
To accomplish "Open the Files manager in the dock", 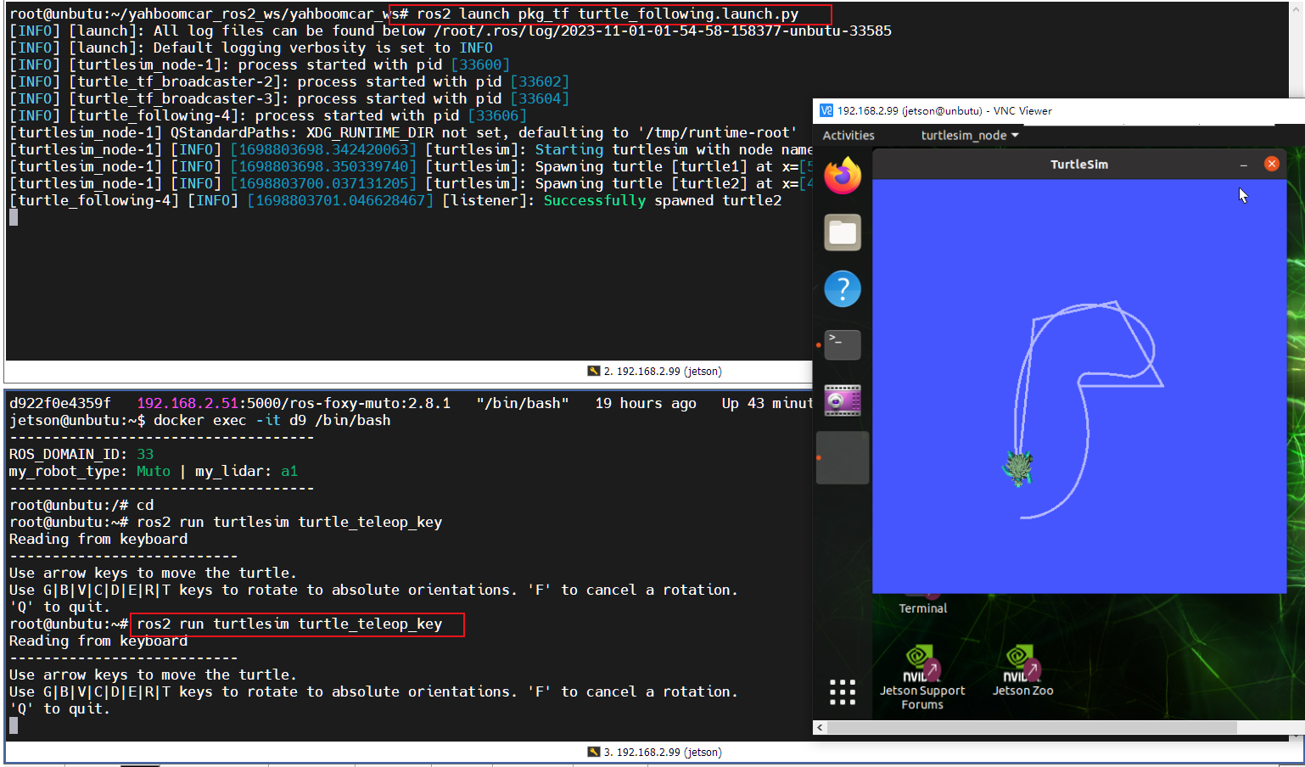I will (x=842, y=232).
